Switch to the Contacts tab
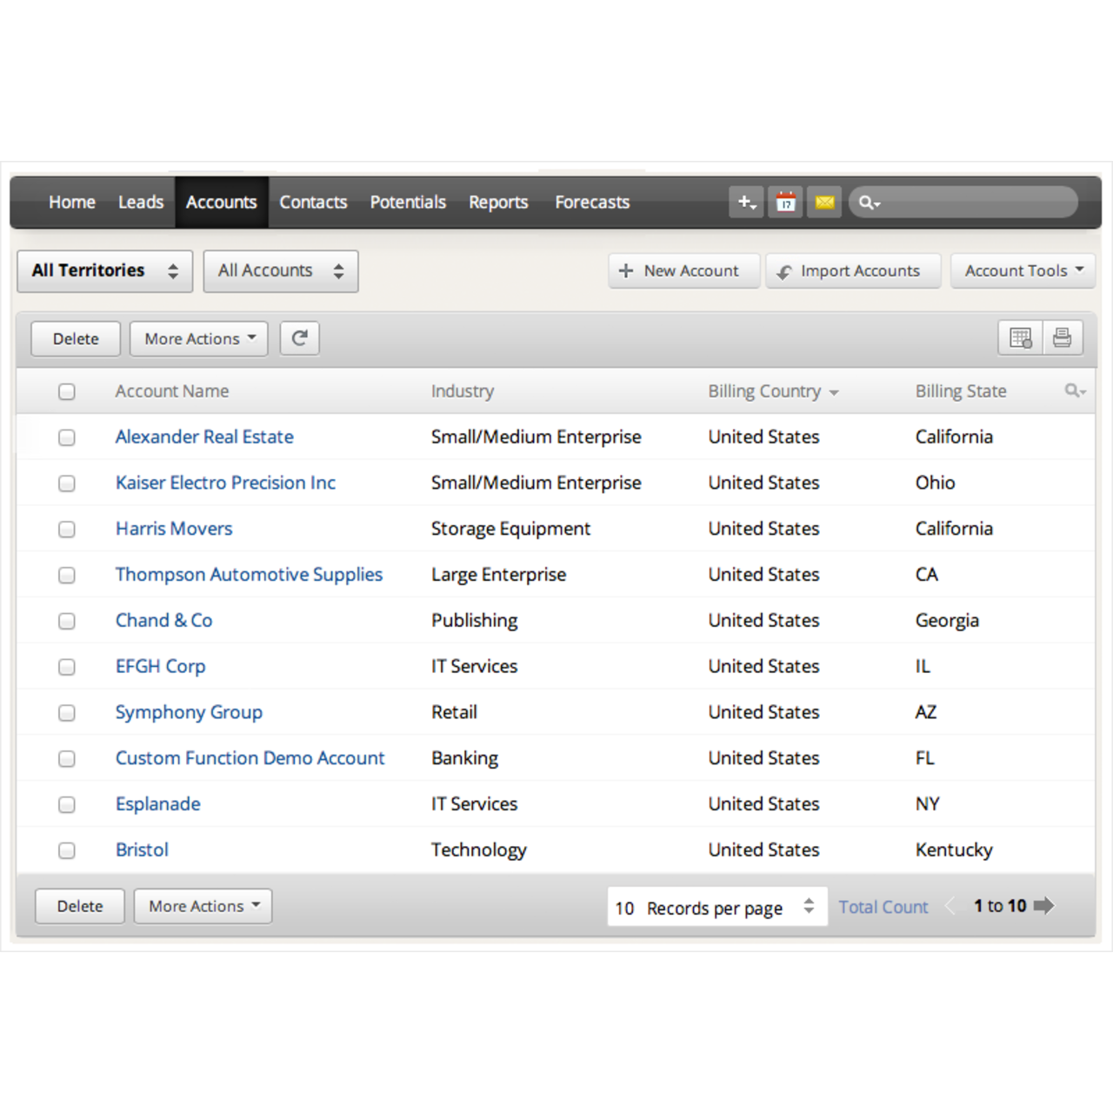The height and width of the screenshot is (1113, 1113). (x=313, y=203)
